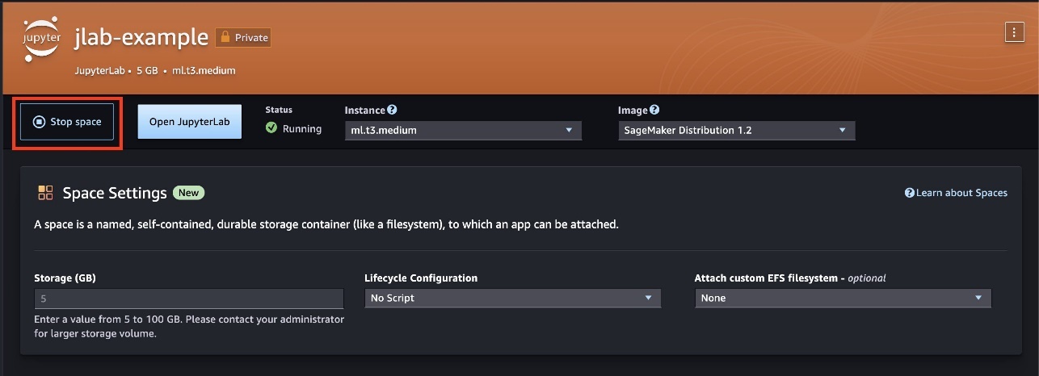This screenshot has height=376, width=1039.
Task: Open the SageMaker Distribution 1.2 image dropdown
Action: pos(737,130)
